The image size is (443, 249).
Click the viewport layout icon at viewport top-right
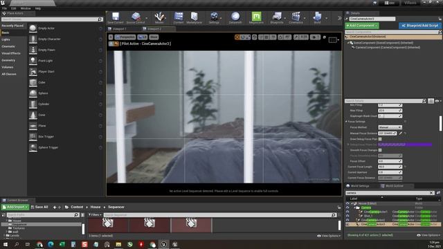333,40
